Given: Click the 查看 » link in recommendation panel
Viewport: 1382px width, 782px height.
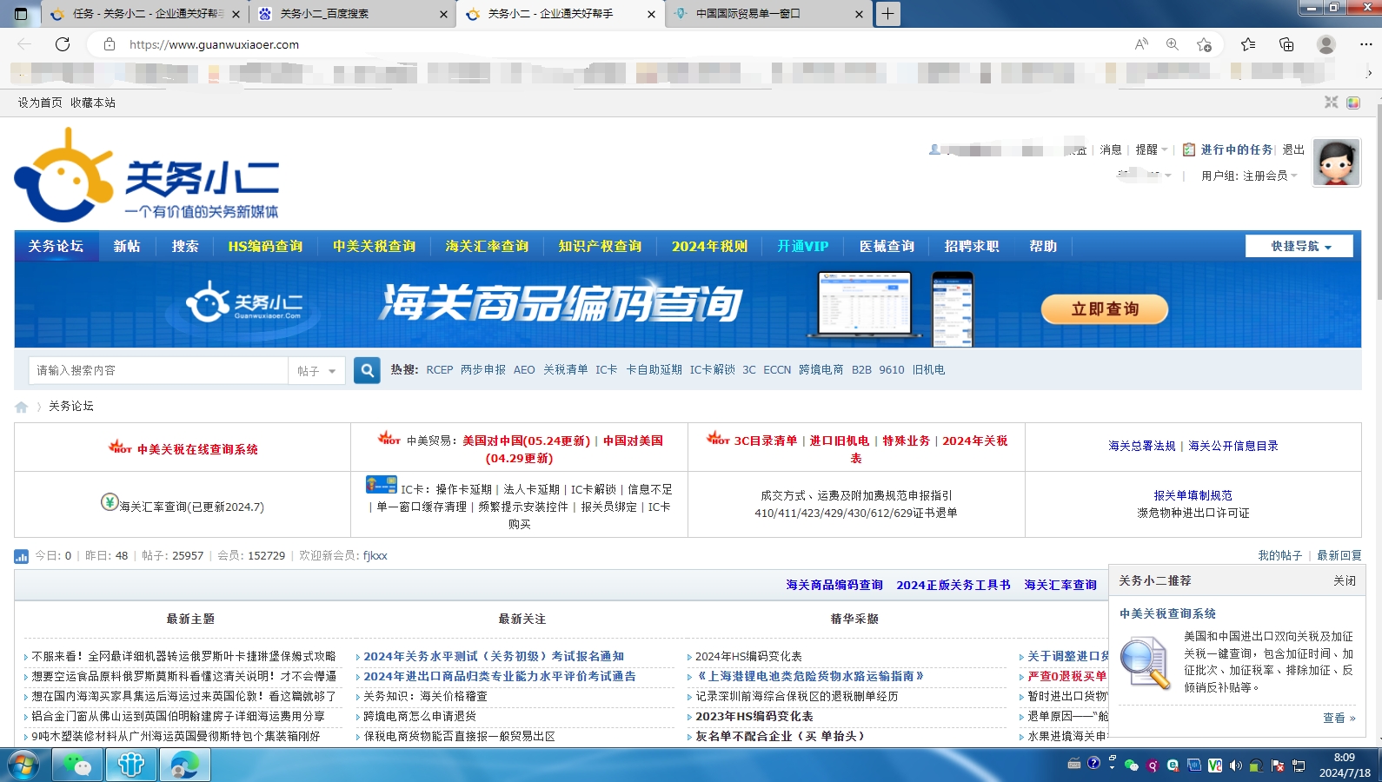Looking at the screenshot, I should click(1339, 718).
